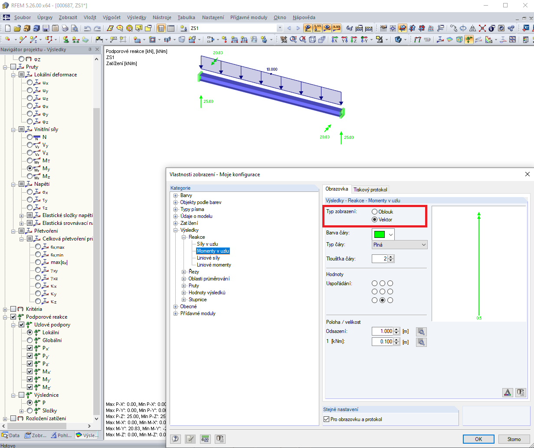This screenshot has width=534, height=448.
Task: Switch to the Obrazovka tab
Action: click(337, 189)
